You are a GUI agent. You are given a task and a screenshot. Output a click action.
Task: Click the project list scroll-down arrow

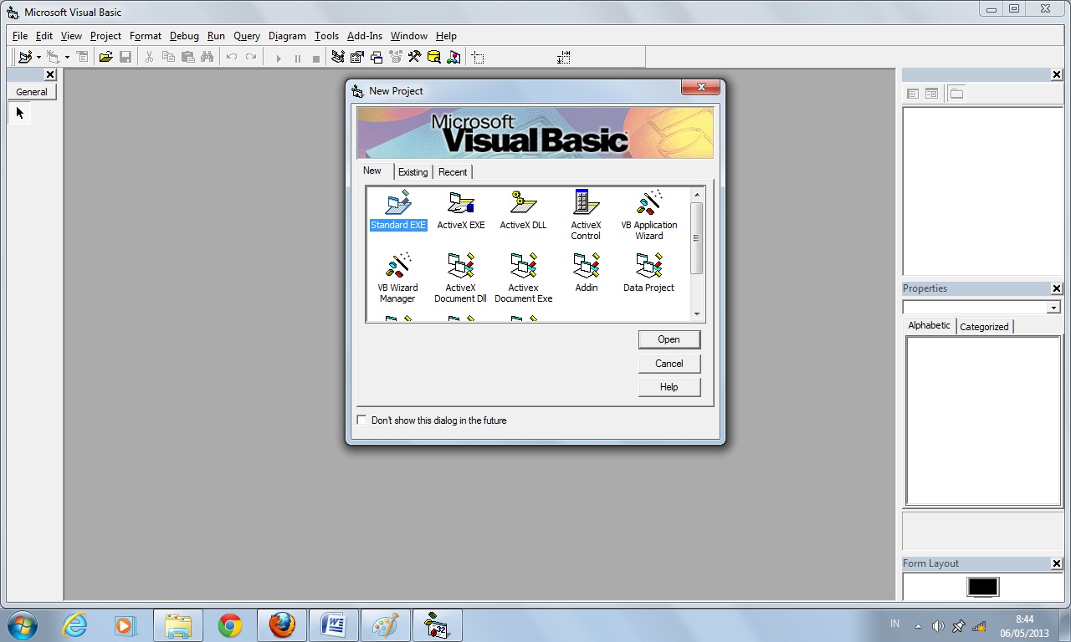[696, 314]
